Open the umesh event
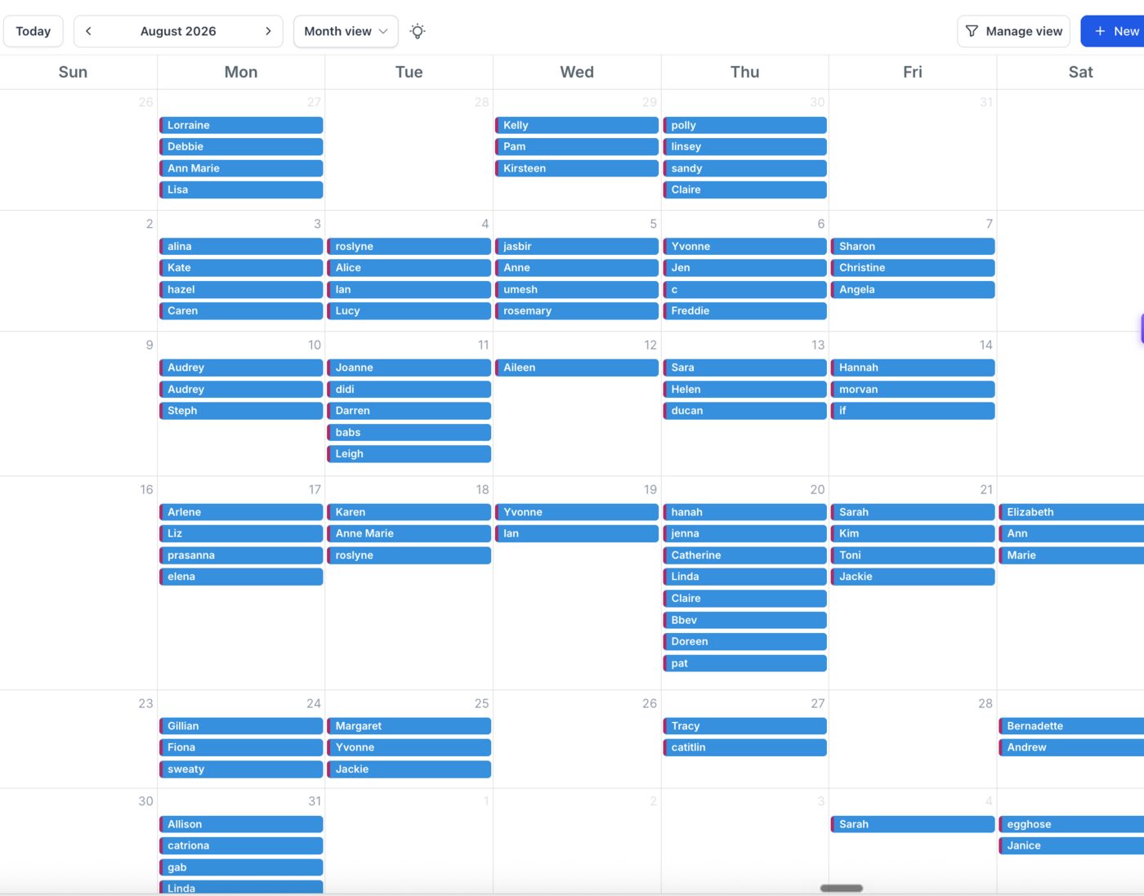This screenshot has width=1144, height=896. [x=577, y=289]
